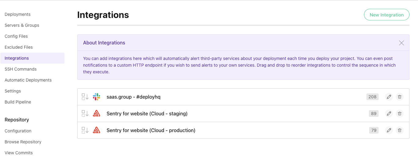Viewport: 418px width, 161px height.
Task: Create a New Integration
Action: click(x=386, y=15)
